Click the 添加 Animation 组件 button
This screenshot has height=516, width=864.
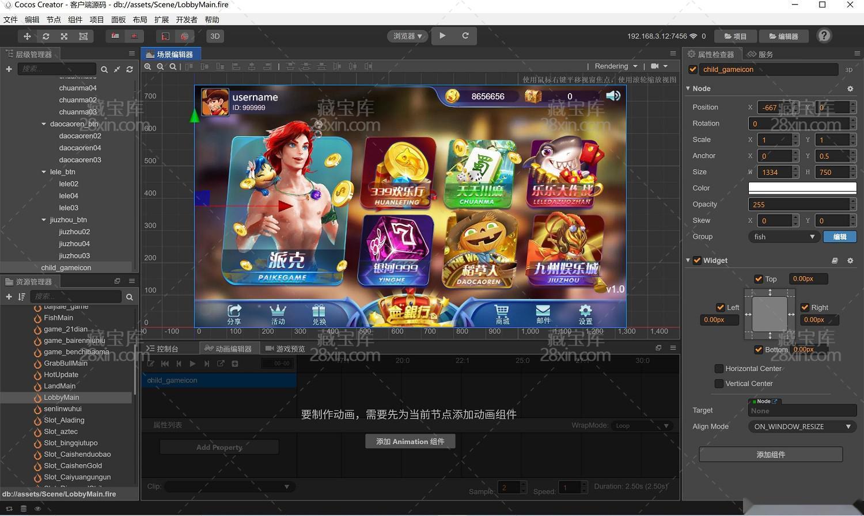click(410, 441)
